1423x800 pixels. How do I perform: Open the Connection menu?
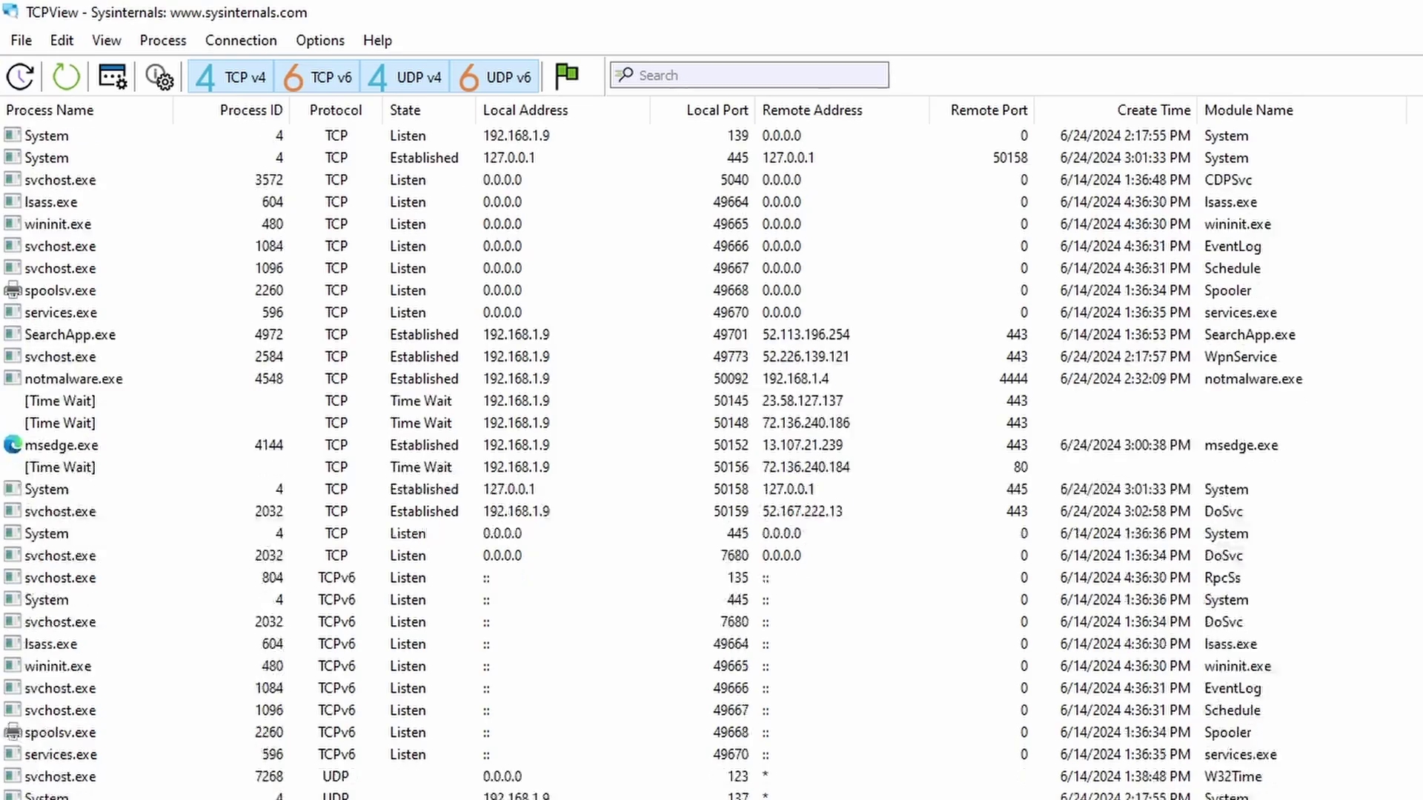click(x=241, y=40)
